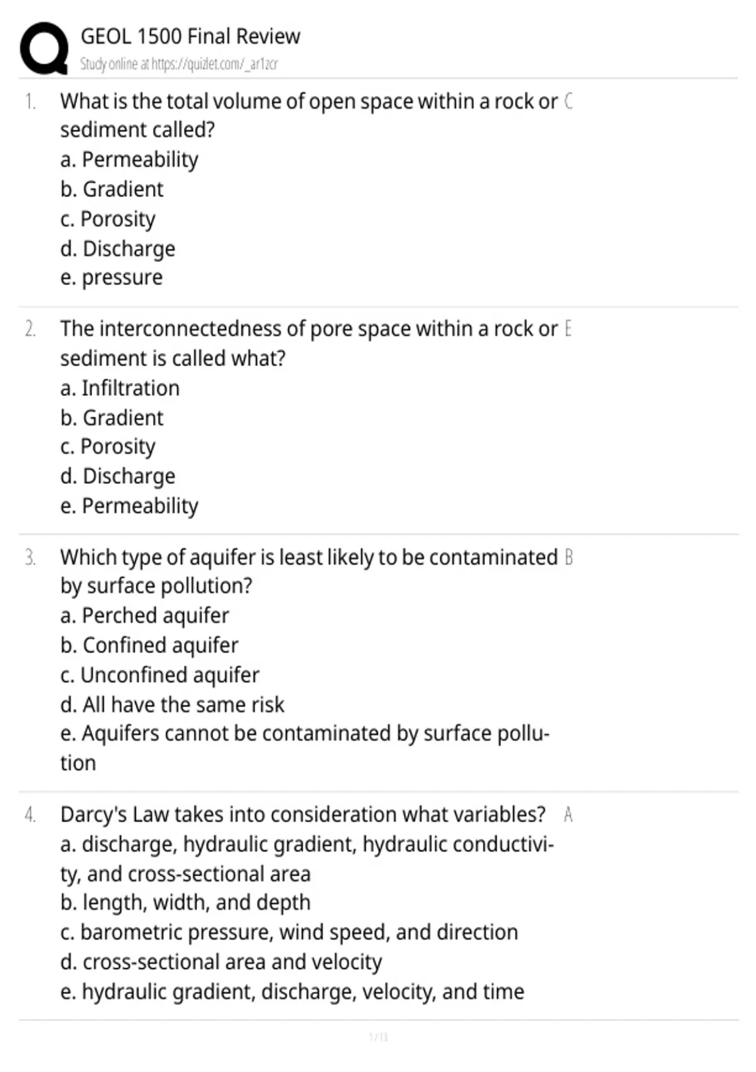This screenshot has height=1072, width=756.
Task: Click answer letter B beside question 3
Action: [x=568, y=557]
